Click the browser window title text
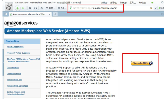The image size is (164, 99). click(x=48, y=2)
